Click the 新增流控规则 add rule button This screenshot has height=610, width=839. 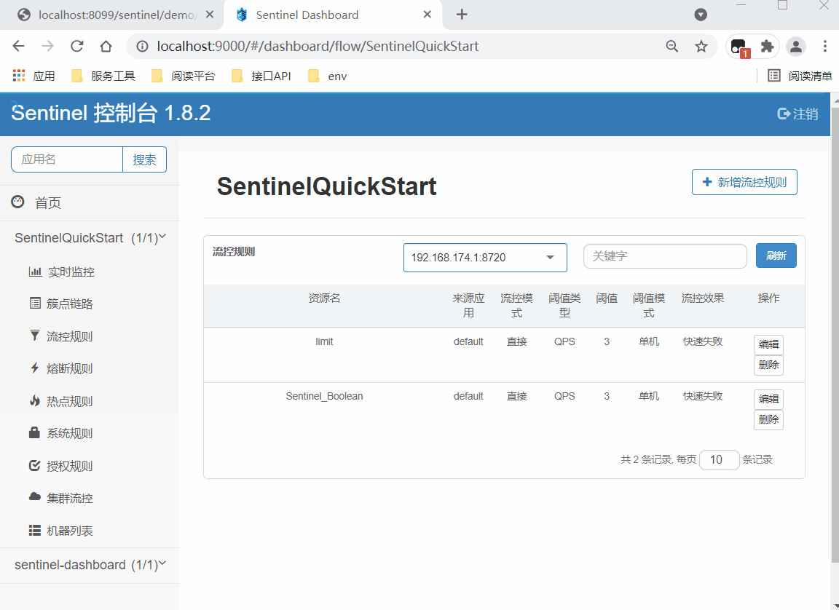(x=744, y=181)
